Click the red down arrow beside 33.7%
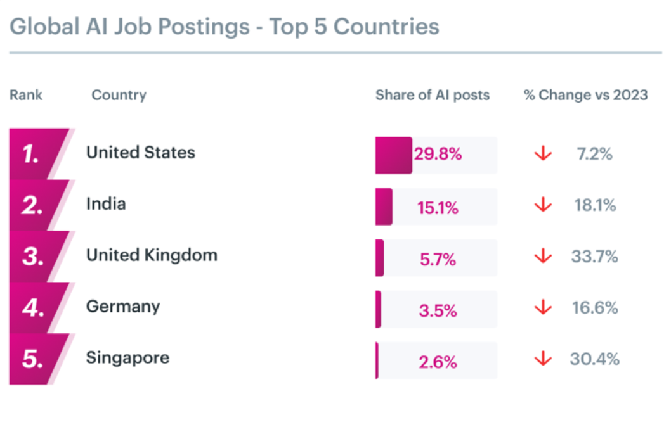Viewport: 671px width, 446px height. pos(543,256)
